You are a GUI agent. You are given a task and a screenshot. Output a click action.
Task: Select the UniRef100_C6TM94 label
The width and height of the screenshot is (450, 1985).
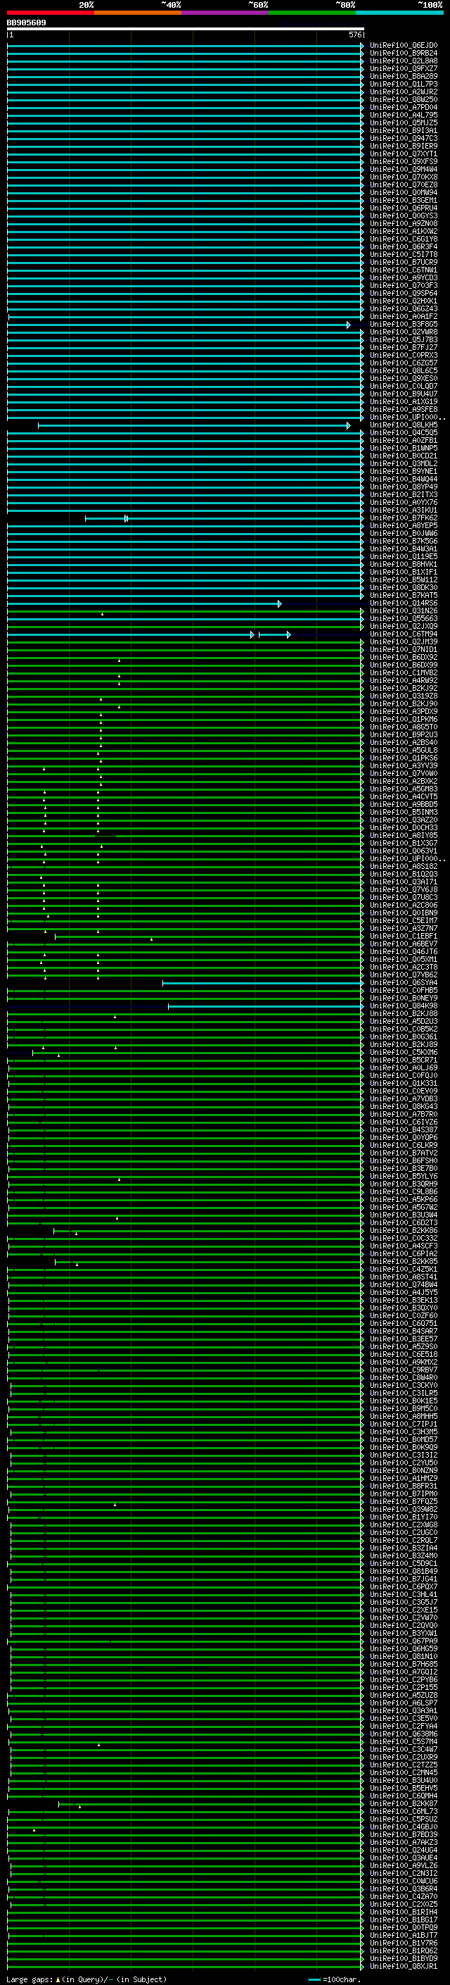(x=404, y=634)
